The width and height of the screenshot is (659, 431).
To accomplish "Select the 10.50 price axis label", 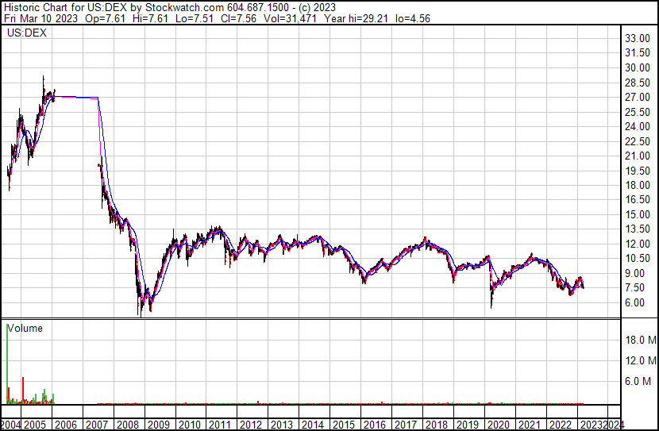I will [638, 258].
